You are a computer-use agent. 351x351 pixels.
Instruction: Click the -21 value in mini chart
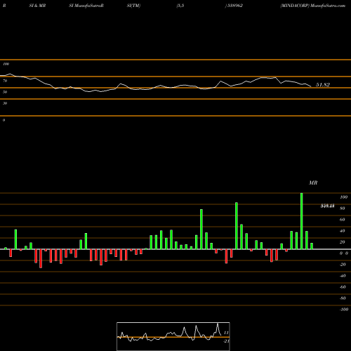(226, 341)
